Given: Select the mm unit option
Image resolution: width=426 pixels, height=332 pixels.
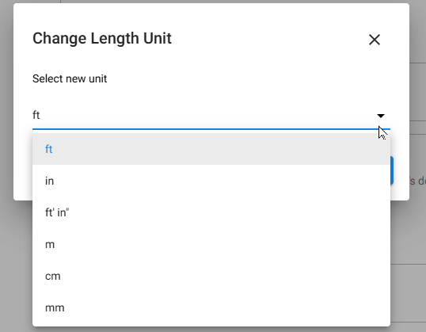Looking at the screenshot, I should tap(211, 307).
